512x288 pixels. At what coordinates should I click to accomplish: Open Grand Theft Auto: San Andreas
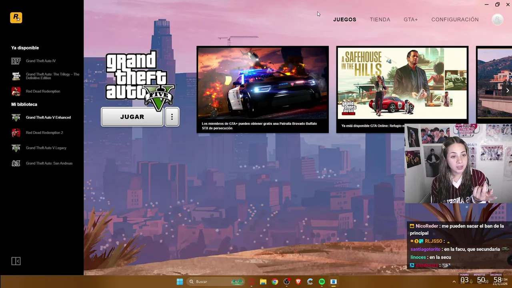[x=49, y=163]
